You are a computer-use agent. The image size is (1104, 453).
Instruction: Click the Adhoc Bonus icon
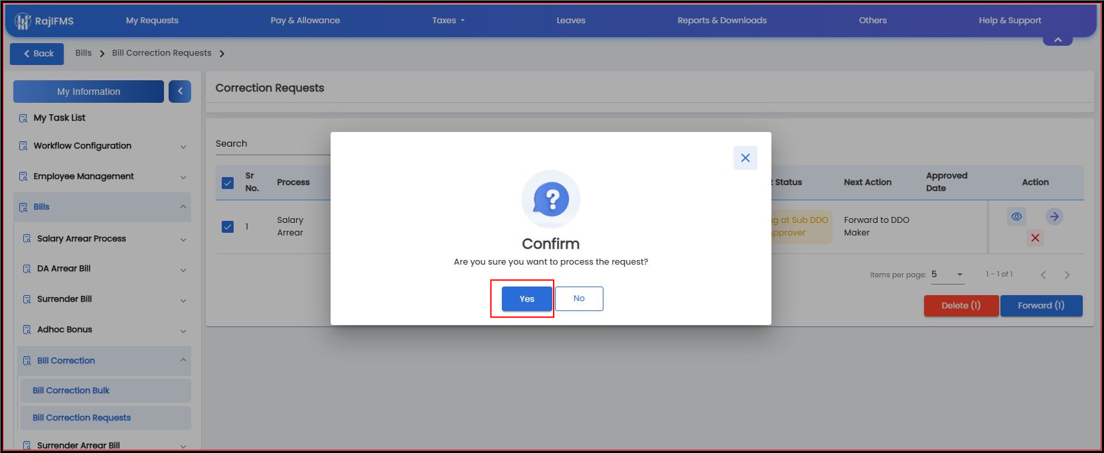[27, 330]
